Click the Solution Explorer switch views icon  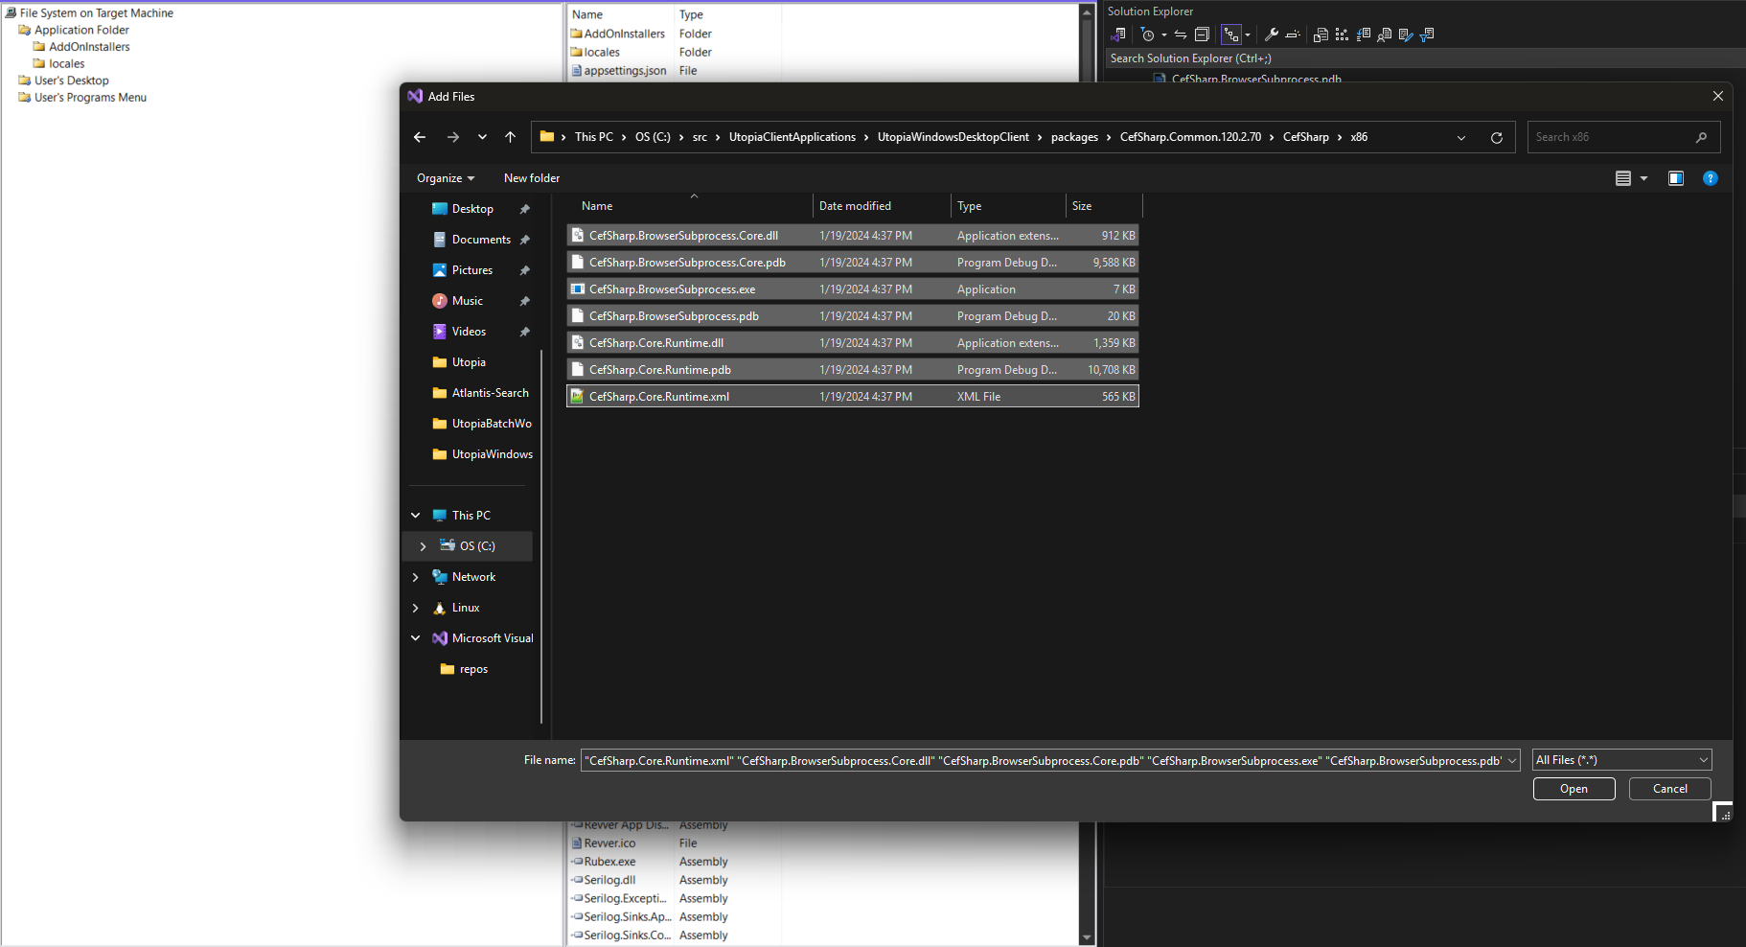coord(1118,35)
